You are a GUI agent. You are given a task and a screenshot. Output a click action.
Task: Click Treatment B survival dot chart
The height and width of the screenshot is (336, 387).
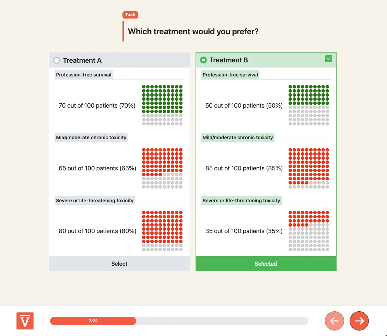coord(309,105)
